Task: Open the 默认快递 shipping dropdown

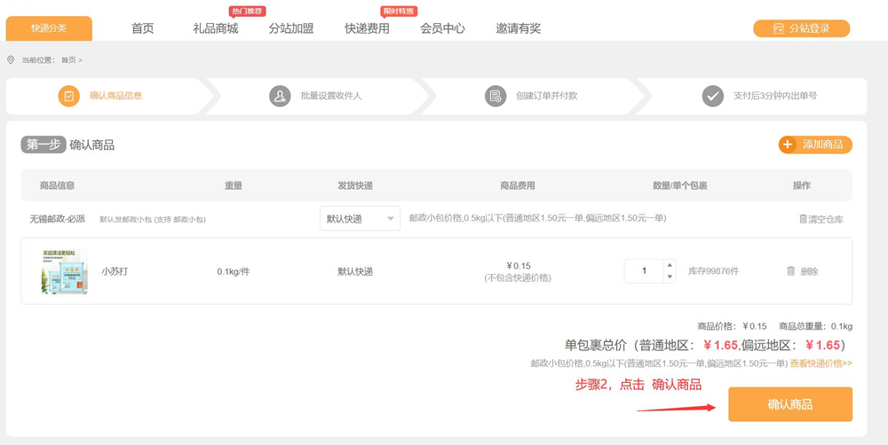Action: coord(360,219)
